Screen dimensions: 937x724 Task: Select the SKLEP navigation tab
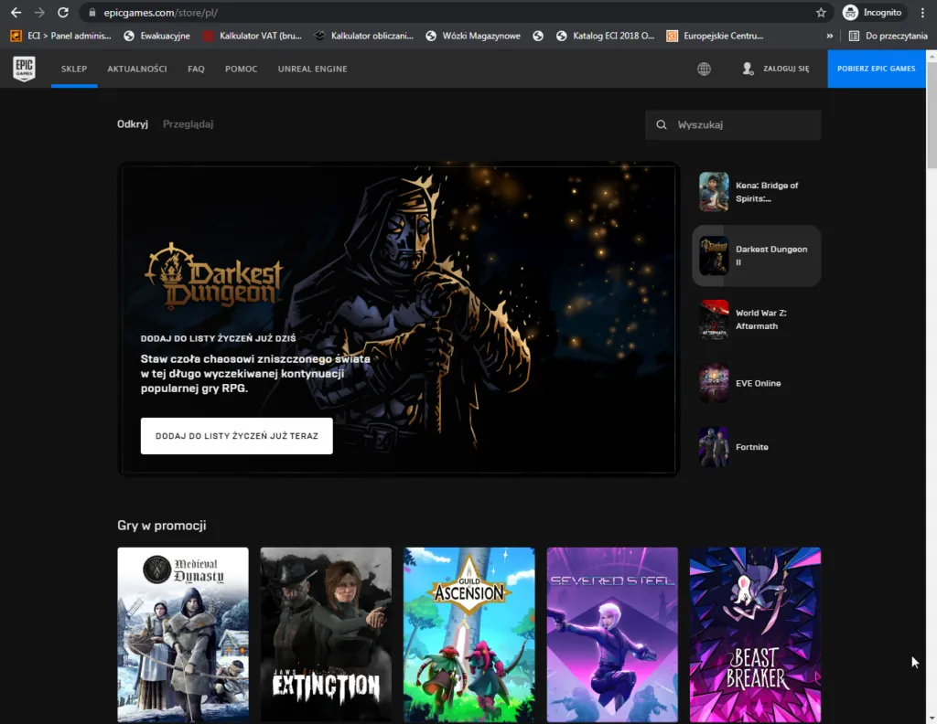coord(74,69)
